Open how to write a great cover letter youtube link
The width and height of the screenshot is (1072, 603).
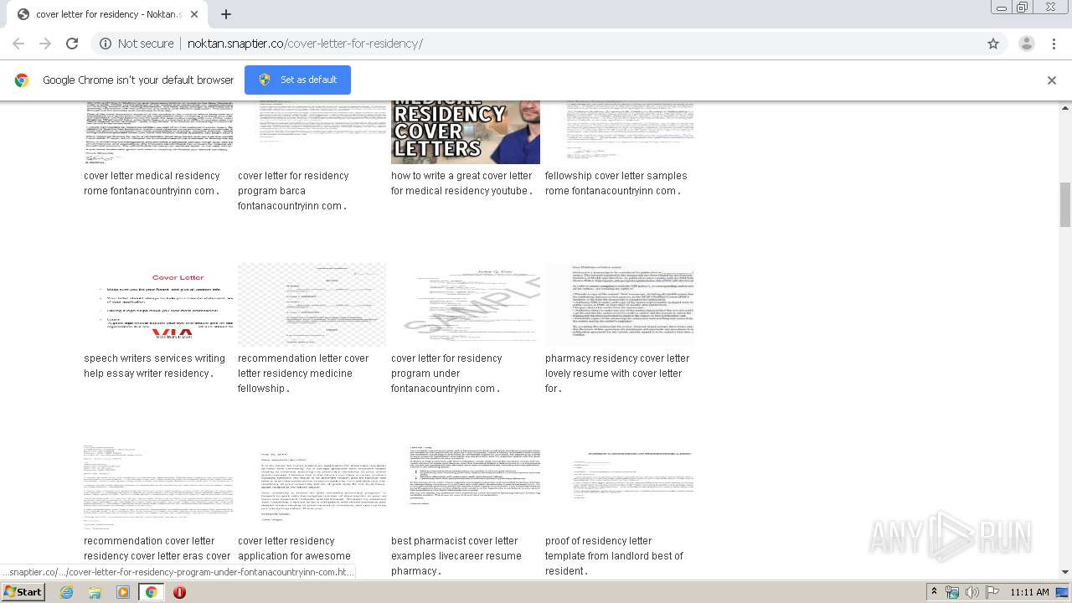click(x=462, y=183)
